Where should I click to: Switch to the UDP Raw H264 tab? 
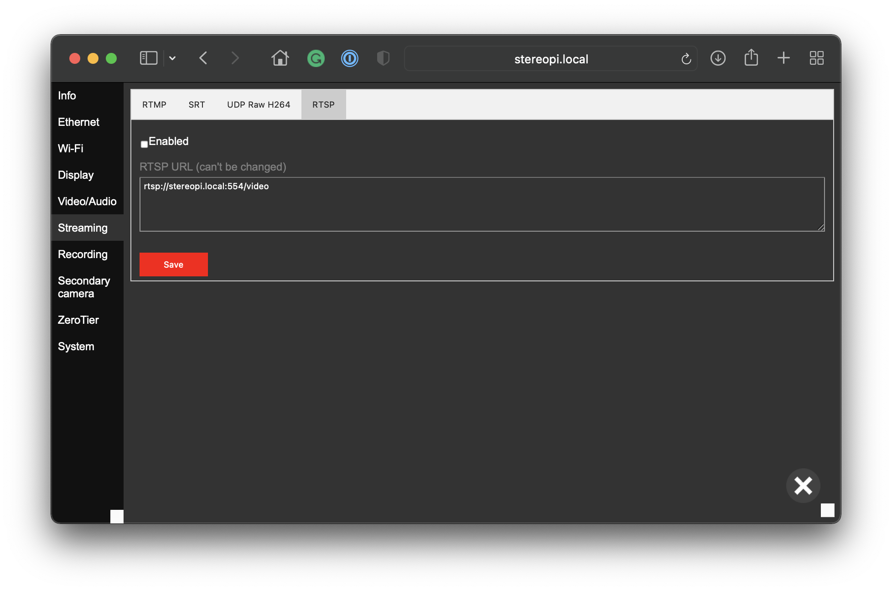259,105
